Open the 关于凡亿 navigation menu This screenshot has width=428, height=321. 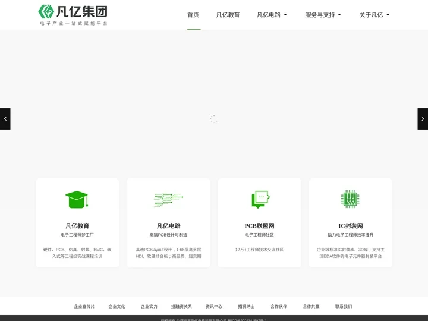pos(371,15)
